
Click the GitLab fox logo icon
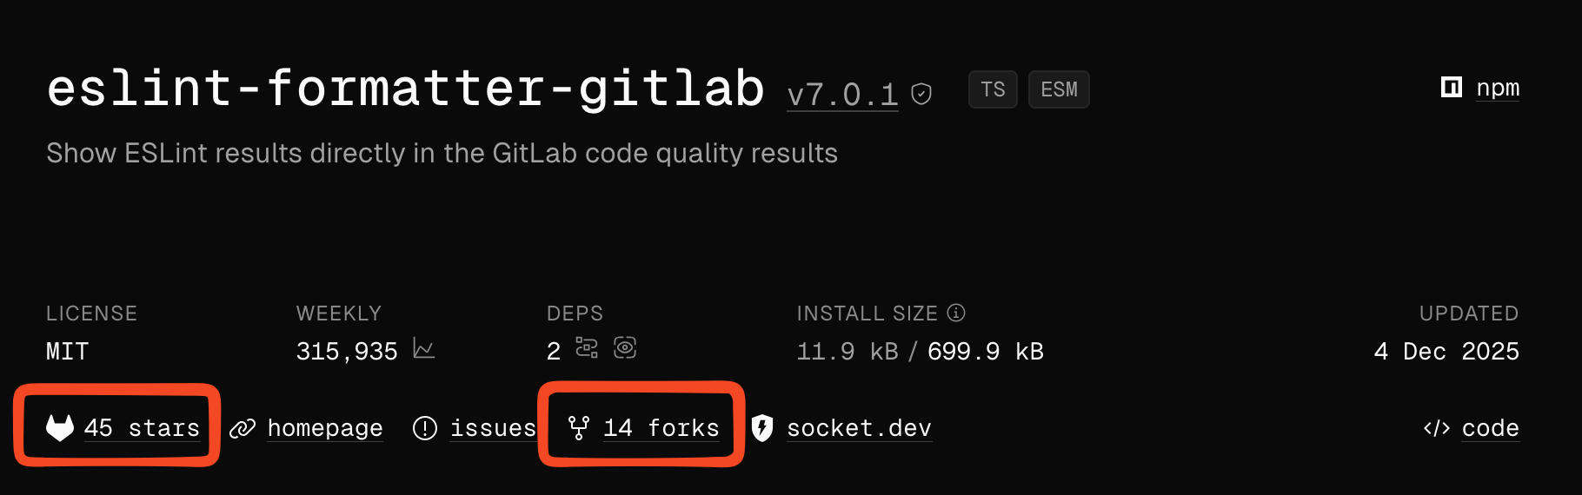60,427
